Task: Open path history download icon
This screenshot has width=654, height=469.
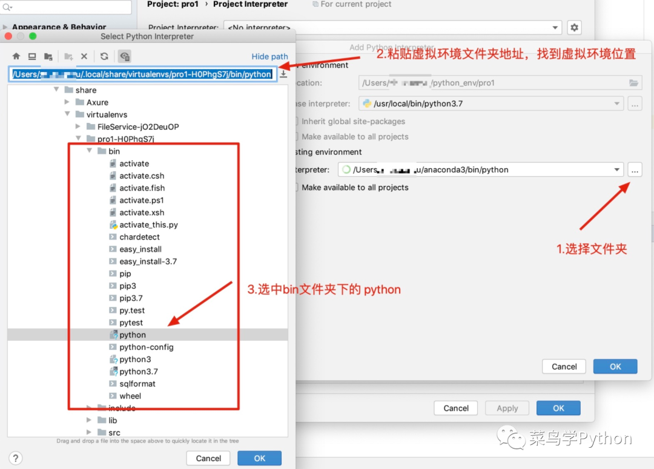Action: [x=283, y=74]
